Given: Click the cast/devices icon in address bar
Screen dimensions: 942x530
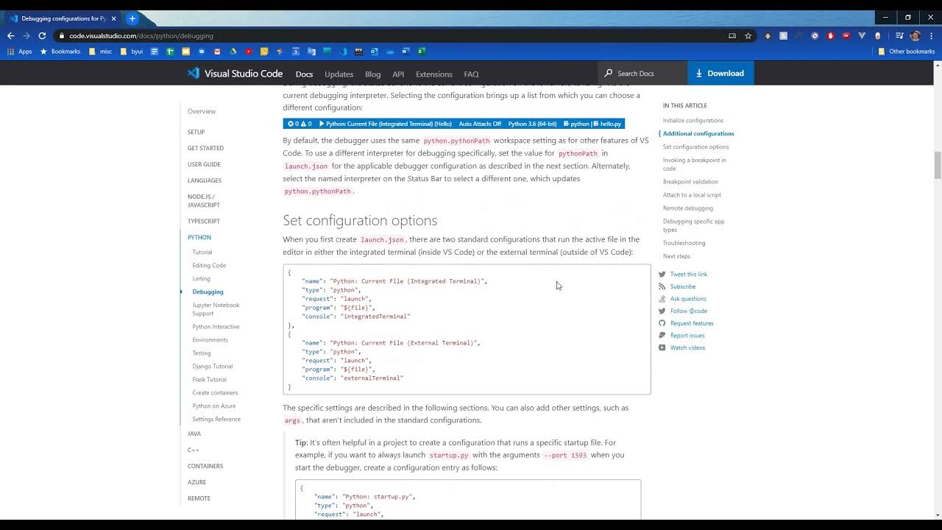Looking at the screenshot, I should [x=732, y=35].
